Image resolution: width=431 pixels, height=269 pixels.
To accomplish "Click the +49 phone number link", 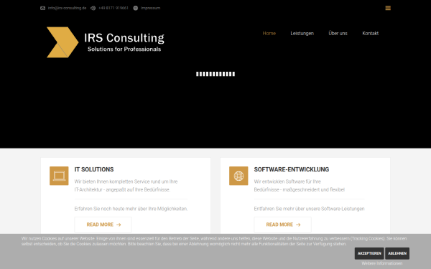I will [x=113, y=8].
